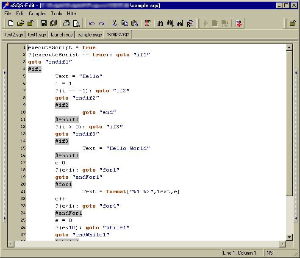Click "Hello World" string on line 15
The height and width of the screenshot is (258, 300).
click(128, 148)
